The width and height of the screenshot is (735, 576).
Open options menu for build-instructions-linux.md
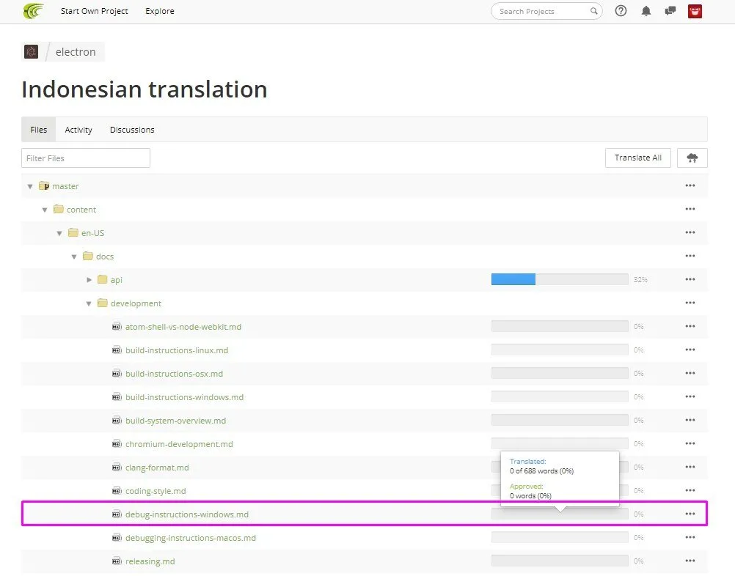[x=690, y=350]
